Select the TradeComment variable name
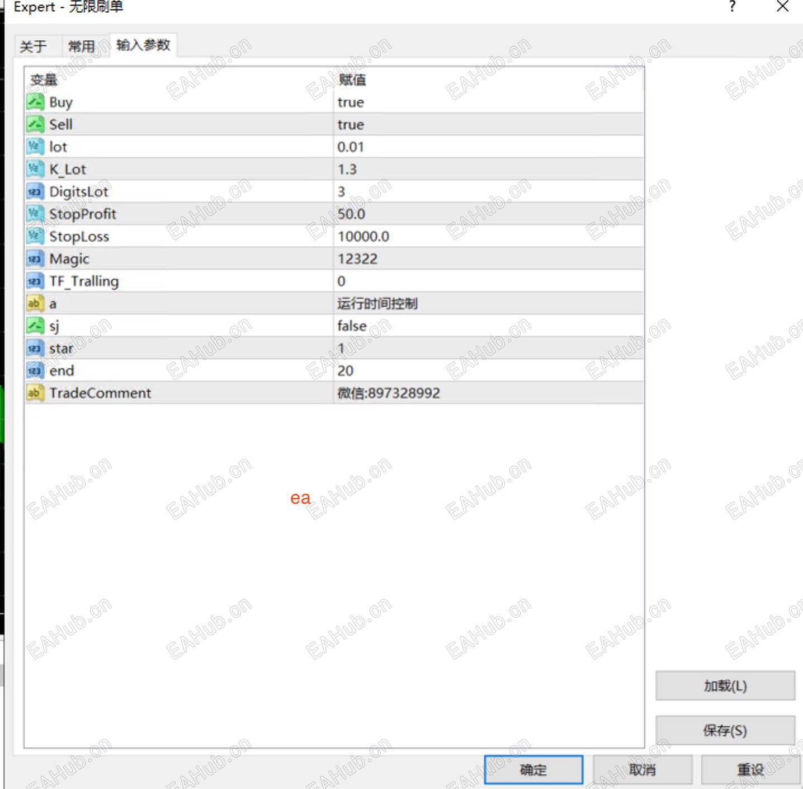The height and width of the screenshot is (789, 803). coord(100,393)
